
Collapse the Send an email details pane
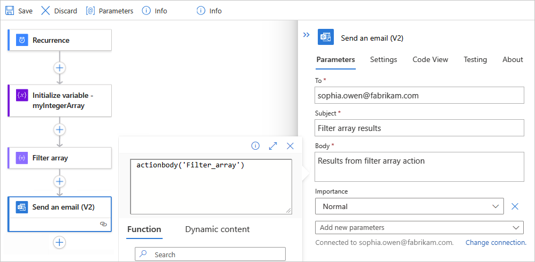(x=307, y=35)
